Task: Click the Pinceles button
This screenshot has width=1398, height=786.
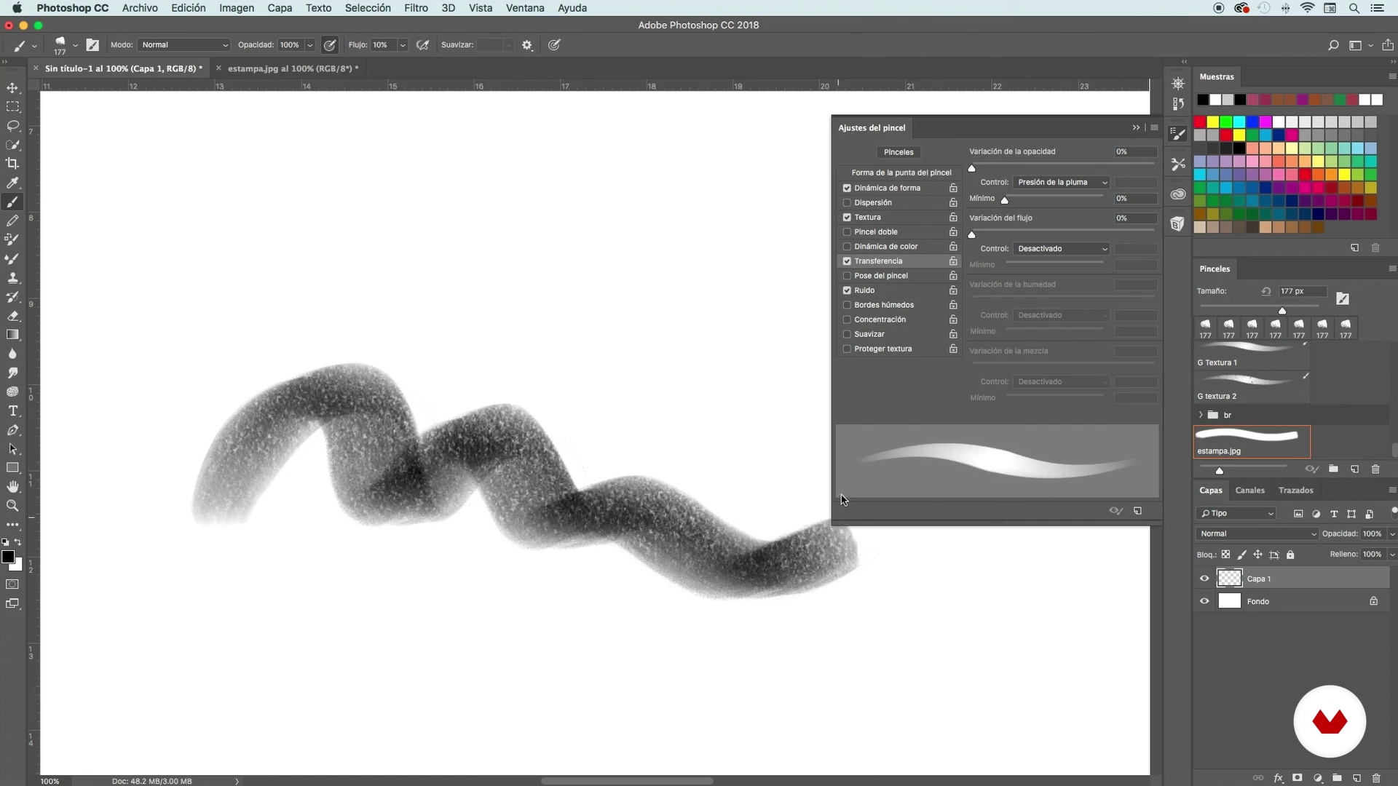Action: tap(898, 152)
